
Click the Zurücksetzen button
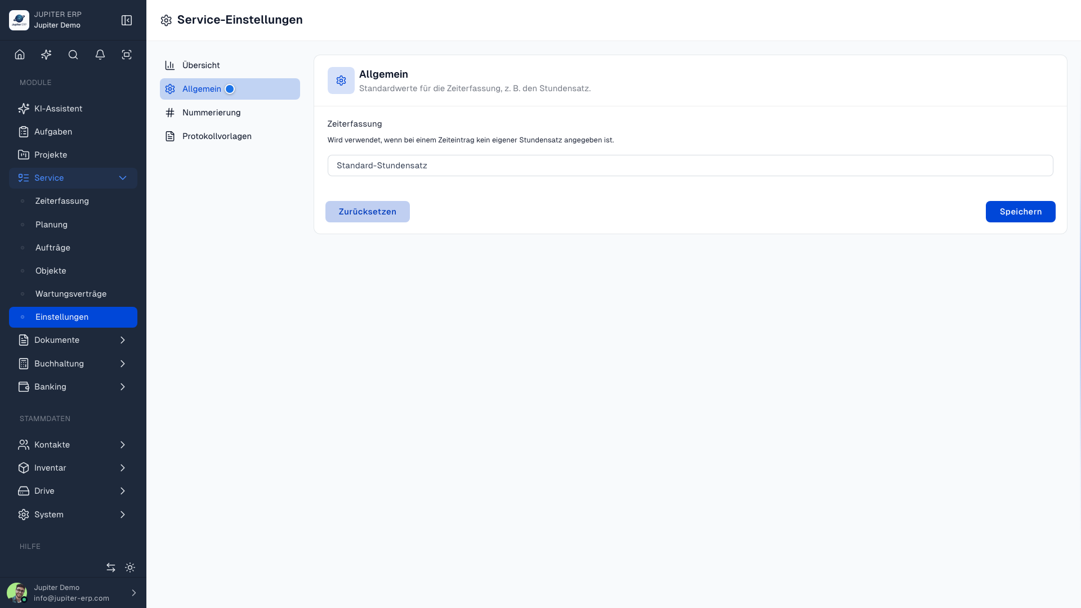click(x=368, y=212)
